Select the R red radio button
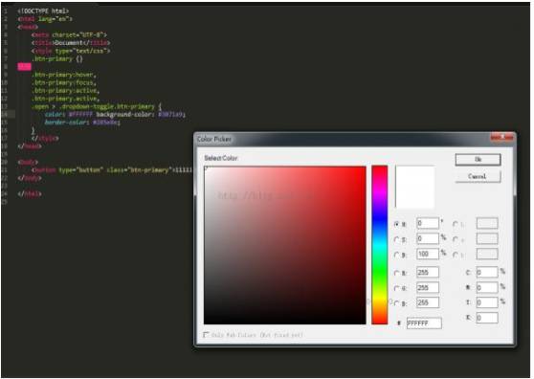534x379 pixels. pos(397,273)
